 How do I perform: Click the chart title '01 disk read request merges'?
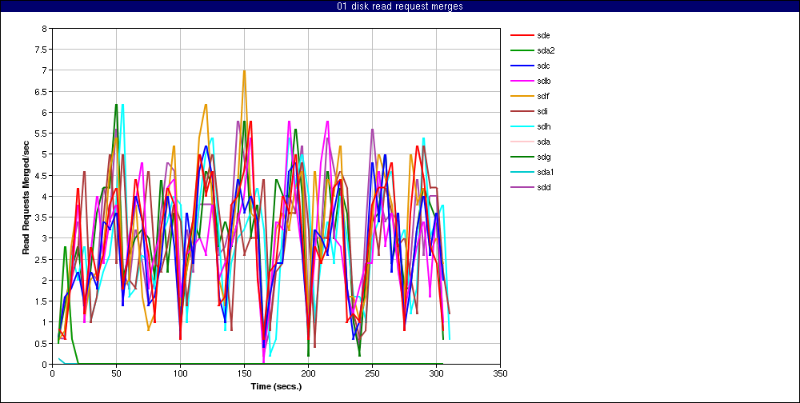point(400,6)
